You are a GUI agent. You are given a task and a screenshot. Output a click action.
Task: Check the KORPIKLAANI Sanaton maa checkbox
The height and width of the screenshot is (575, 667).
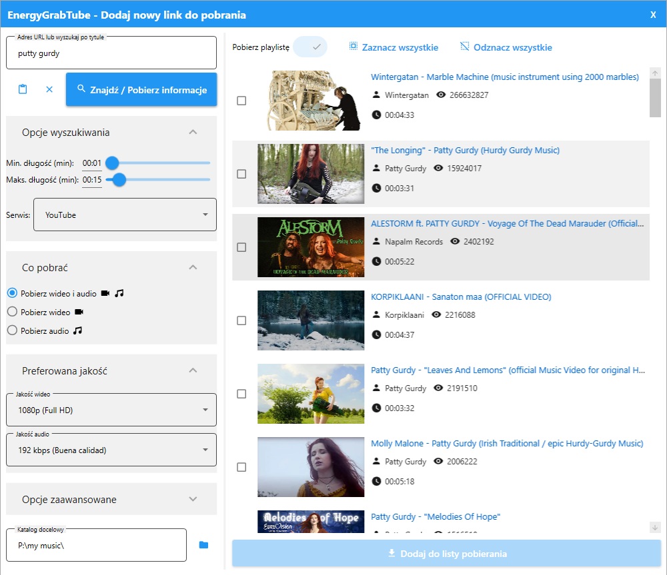coord(241,320)
